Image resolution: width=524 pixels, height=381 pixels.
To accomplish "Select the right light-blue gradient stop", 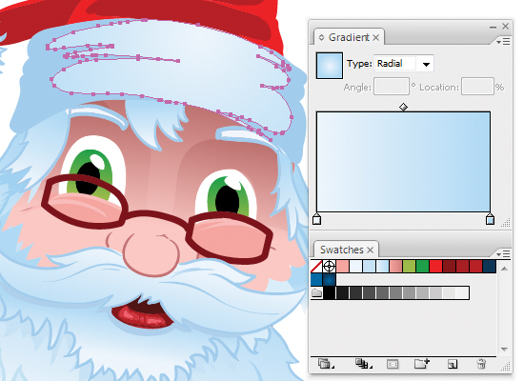I will pos(490,219).
